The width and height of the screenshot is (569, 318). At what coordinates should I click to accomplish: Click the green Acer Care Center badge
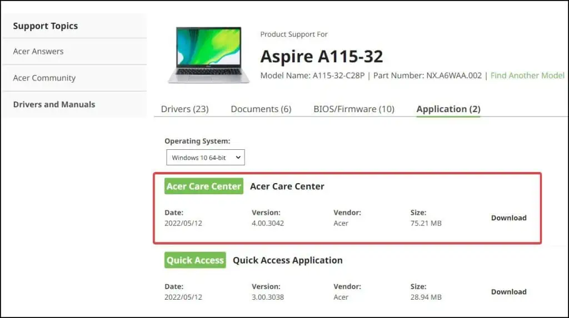[x=204, y=186]
